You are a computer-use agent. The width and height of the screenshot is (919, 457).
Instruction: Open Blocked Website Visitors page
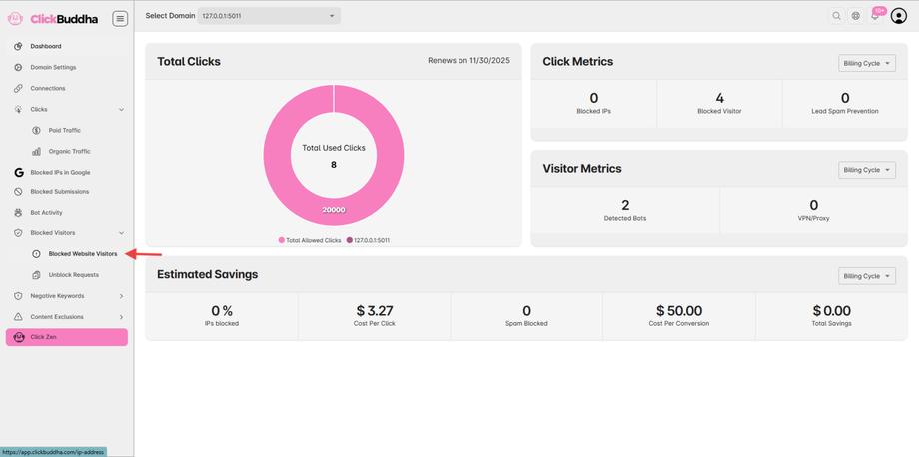(x=83, y=254)
